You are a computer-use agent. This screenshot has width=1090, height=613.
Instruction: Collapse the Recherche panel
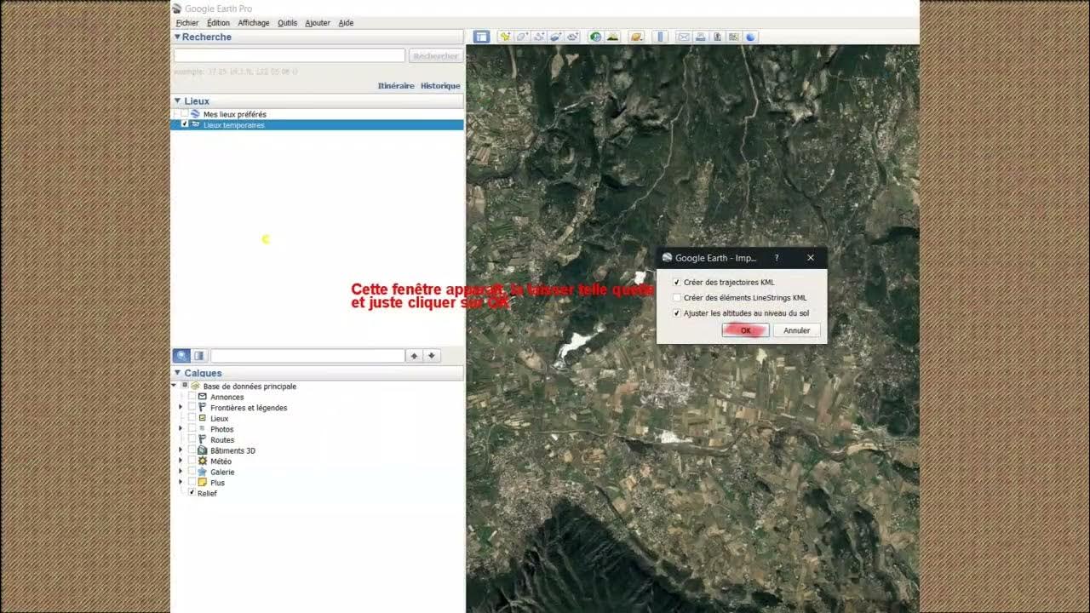click(x=177, y=37)
